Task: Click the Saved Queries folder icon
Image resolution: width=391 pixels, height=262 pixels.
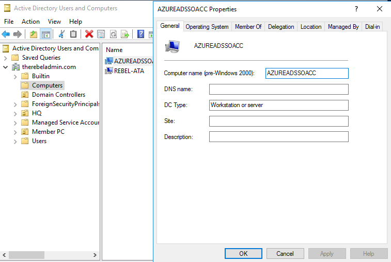Action: pyautogui.click(x=15, y=58)
